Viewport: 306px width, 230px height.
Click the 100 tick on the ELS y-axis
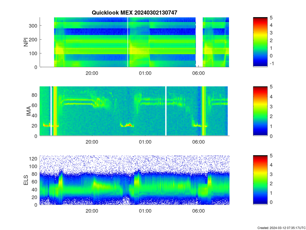click(x=33, y=166)
